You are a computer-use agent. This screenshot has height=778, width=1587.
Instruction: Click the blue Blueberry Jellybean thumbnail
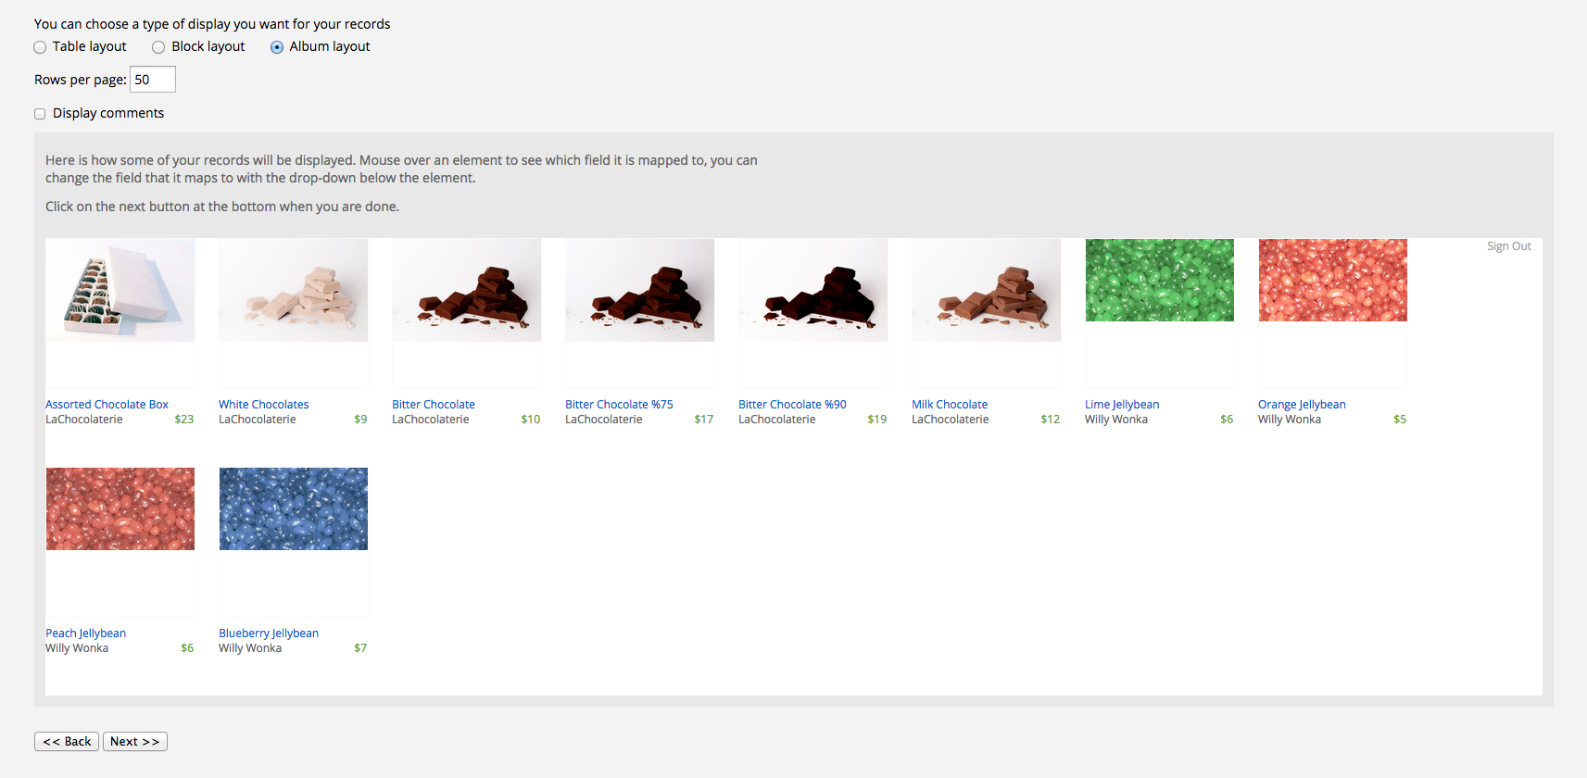tap(294, 508)
